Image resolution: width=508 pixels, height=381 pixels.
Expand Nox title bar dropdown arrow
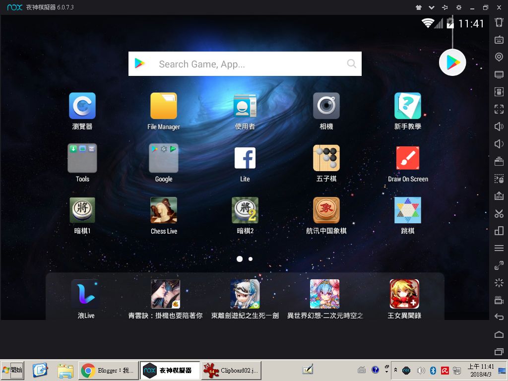point(432,7)
